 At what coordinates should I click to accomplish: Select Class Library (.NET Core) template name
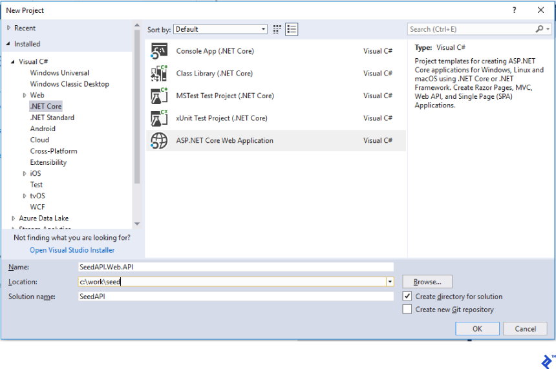(x=214, y=74)
